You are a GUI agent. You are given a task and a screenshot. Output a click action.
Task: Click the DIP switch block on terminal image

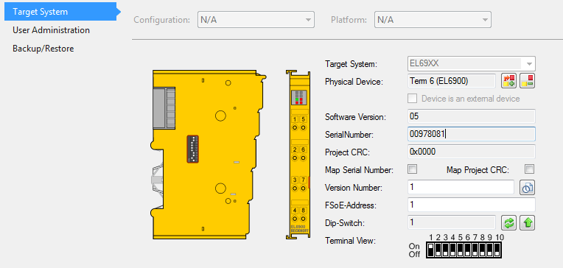point(193,149)
